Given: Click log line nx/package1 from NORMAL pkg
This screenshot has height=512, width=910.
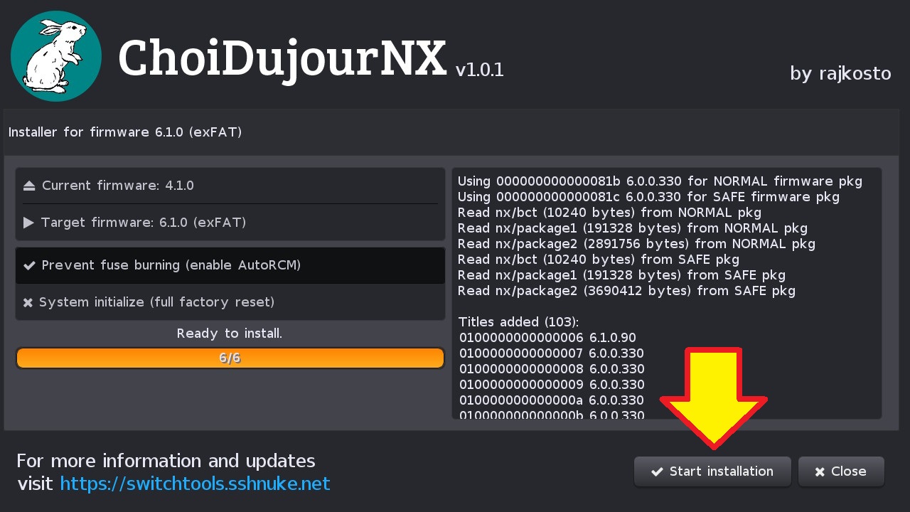Looking at the screenshot, I should click(633, 228).
